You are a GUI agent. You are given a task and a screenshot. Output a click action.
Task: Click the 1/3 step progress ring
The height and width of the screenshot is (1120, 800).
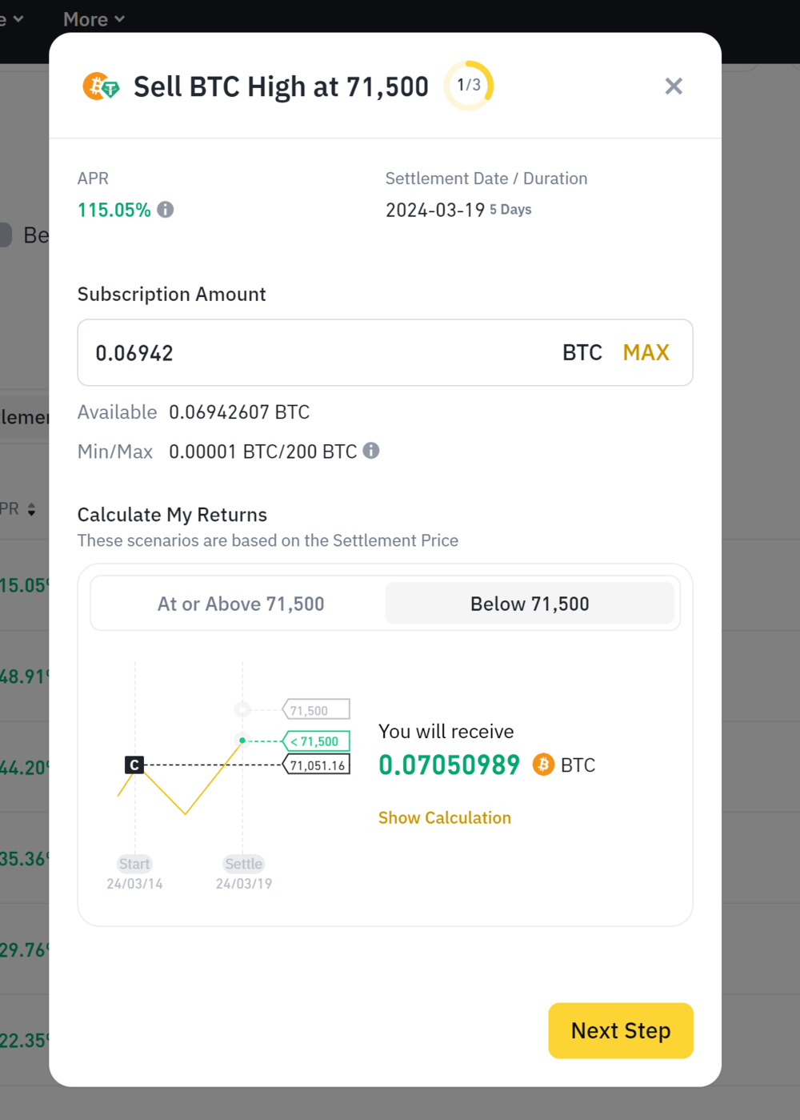pos(469,86)
